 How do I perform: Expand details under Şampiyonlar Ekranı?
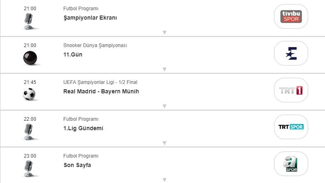click(164, 33)
